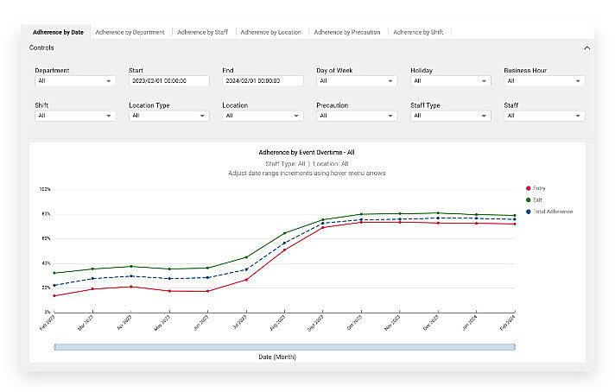Expand the Staff Type dropdown
The image size is (615, 392).
450,116
